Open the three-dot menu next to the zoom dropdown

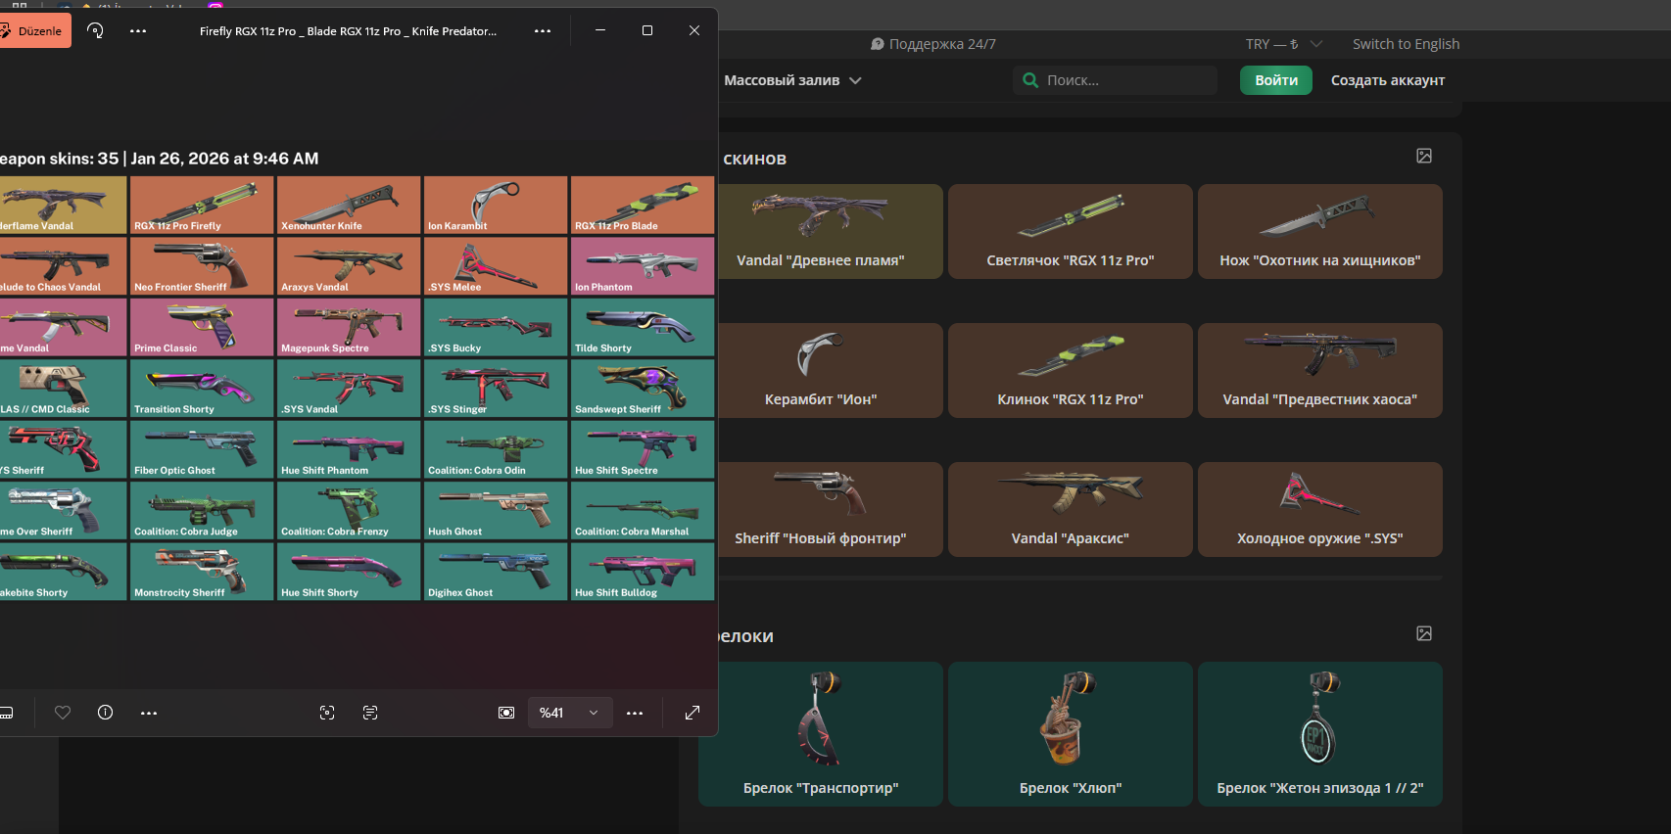click(635, 713)
